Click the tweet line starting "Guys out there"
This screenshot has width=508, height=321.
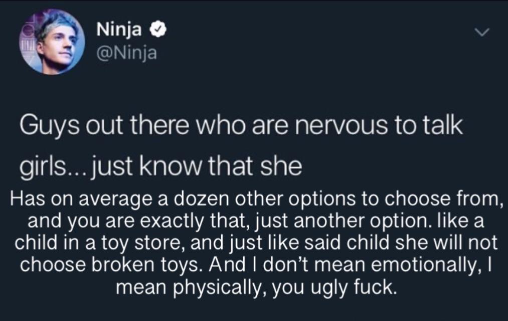pyautogui.click(x=241, y=126)
